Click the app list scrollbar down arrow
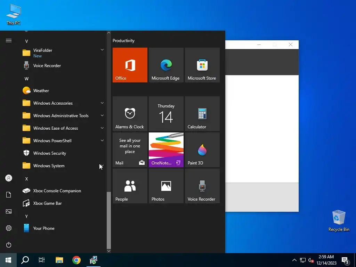Viewport: 356px width, 267px height. (109, 251)
